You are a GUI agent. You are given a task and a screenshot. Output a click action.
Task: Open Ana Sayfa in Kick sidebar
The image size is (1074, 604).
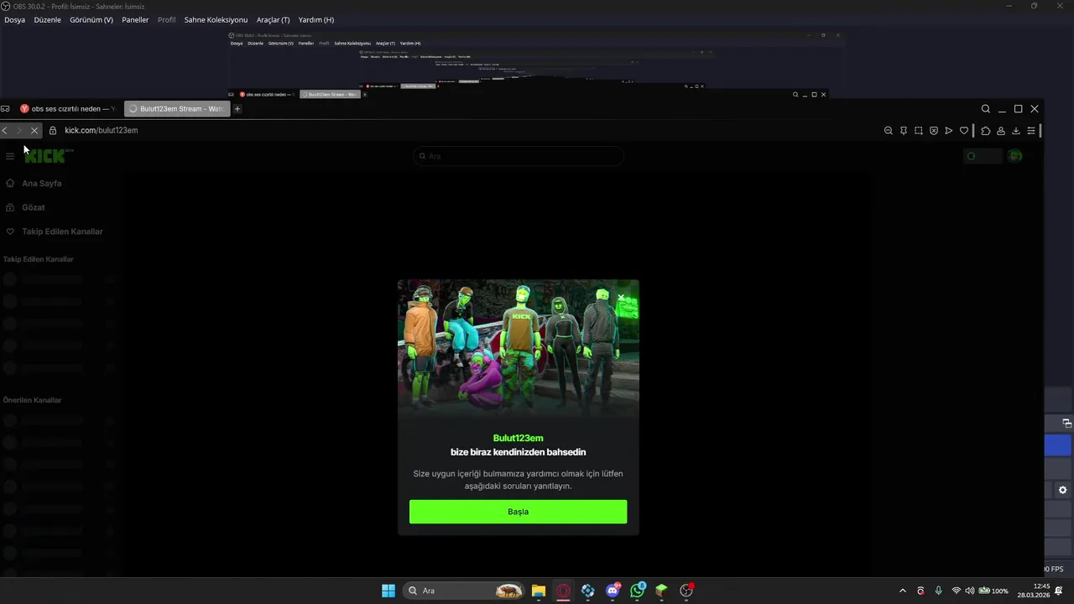tap(42, 183)
